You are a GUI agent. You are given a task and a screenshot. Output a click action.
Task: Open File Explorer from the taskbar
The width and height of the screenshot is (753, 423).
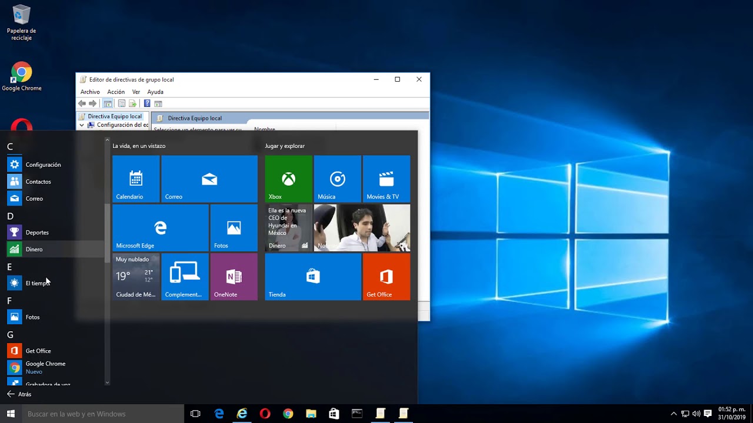(311, 414)
